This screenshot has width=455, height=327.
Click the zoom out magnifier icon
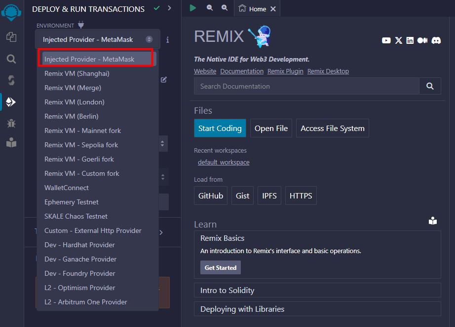click(x=210, y=8)
